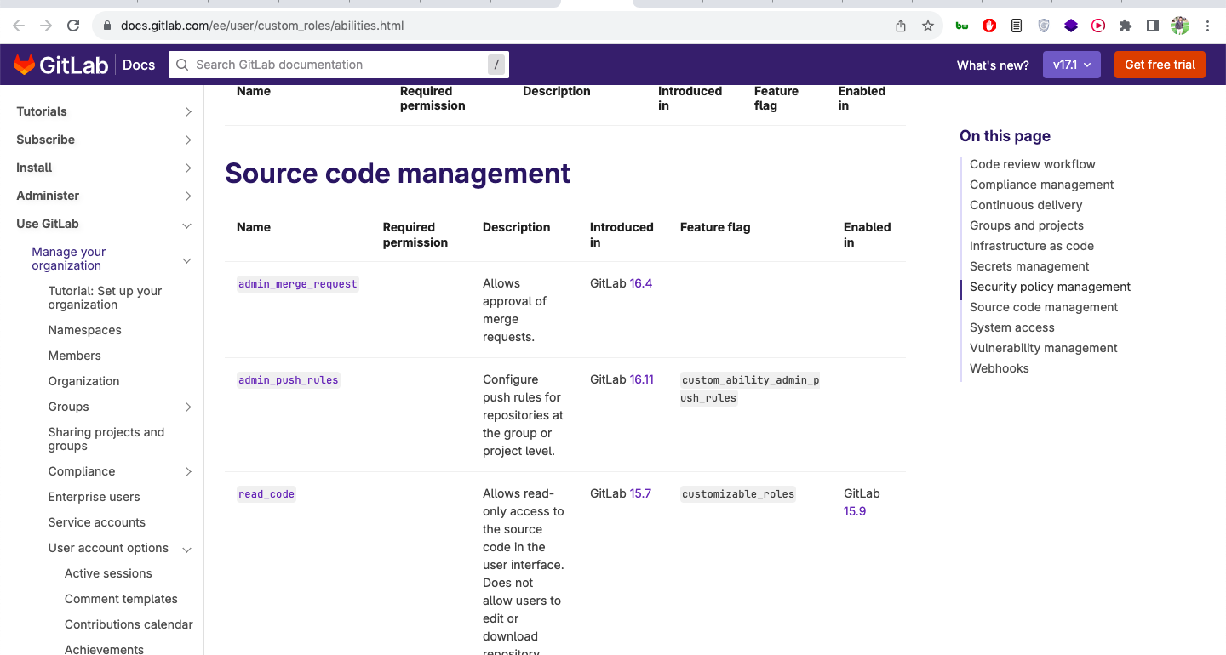Viewport: 1226px width, 655px height.
Task: Collapse the User account options section
Action: pyautogui.click(x=187, y=549)
